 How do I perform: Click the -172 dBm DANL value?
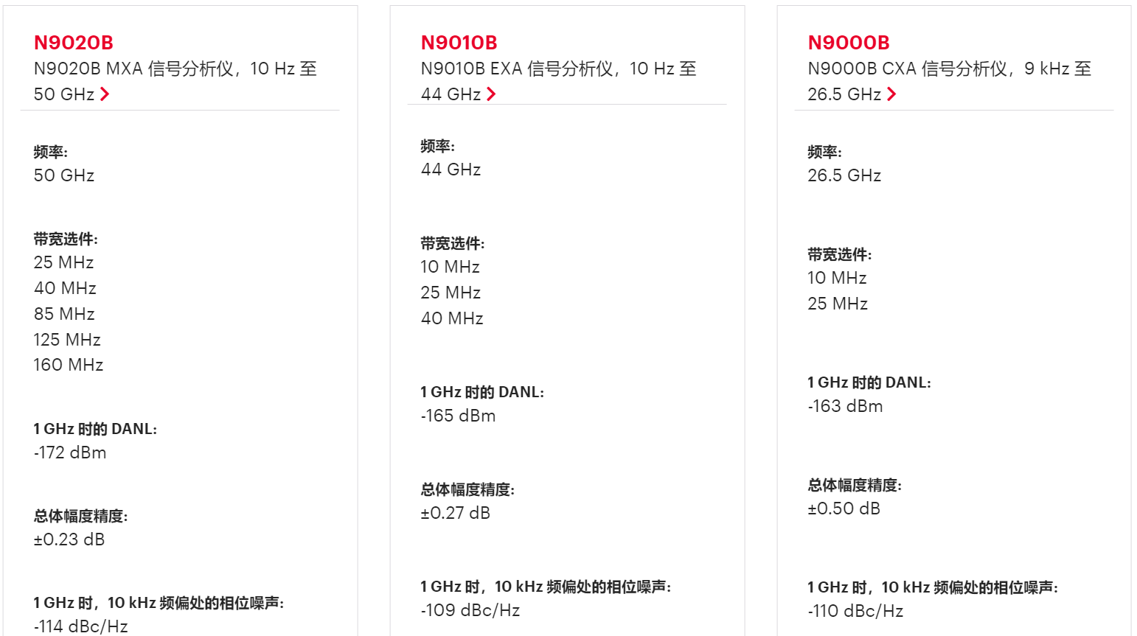point(70,452)
